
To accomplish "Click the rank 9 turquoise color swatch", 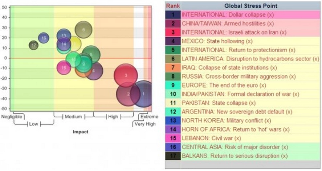I will coord(173,85).
